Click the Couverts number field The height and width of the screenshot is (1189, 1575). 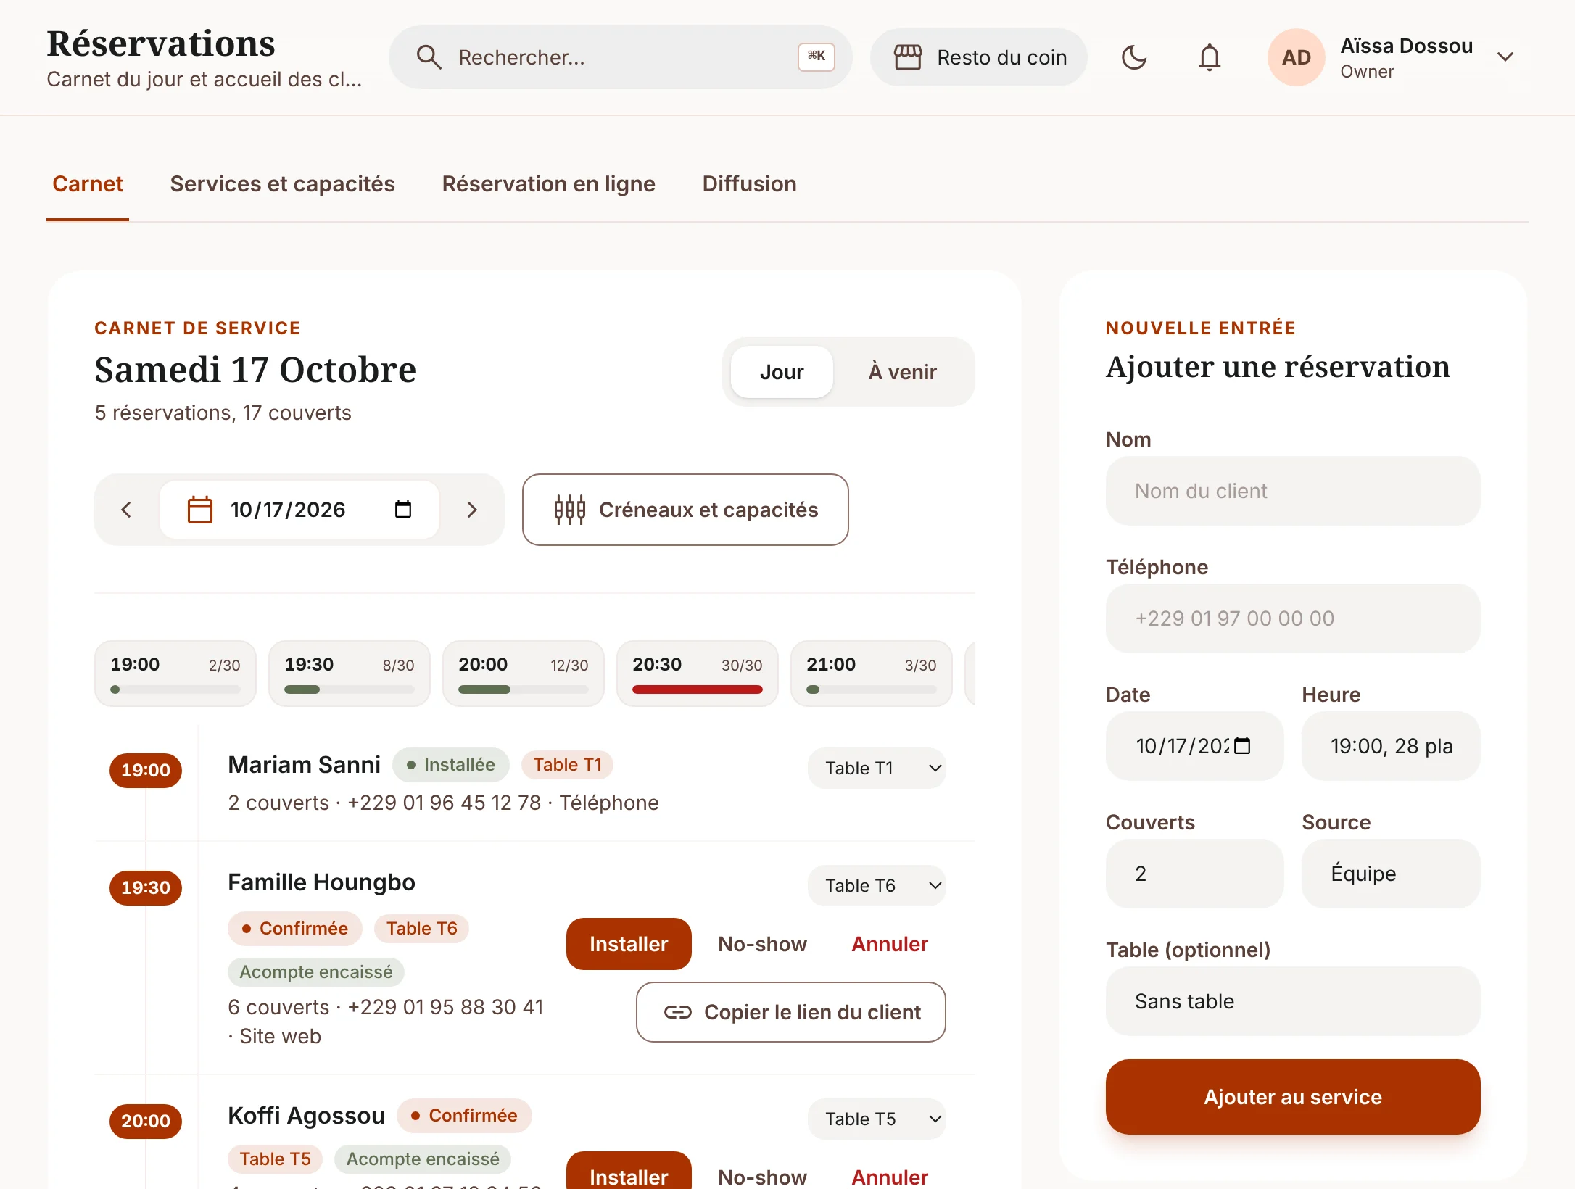[x=1194, y=874]
